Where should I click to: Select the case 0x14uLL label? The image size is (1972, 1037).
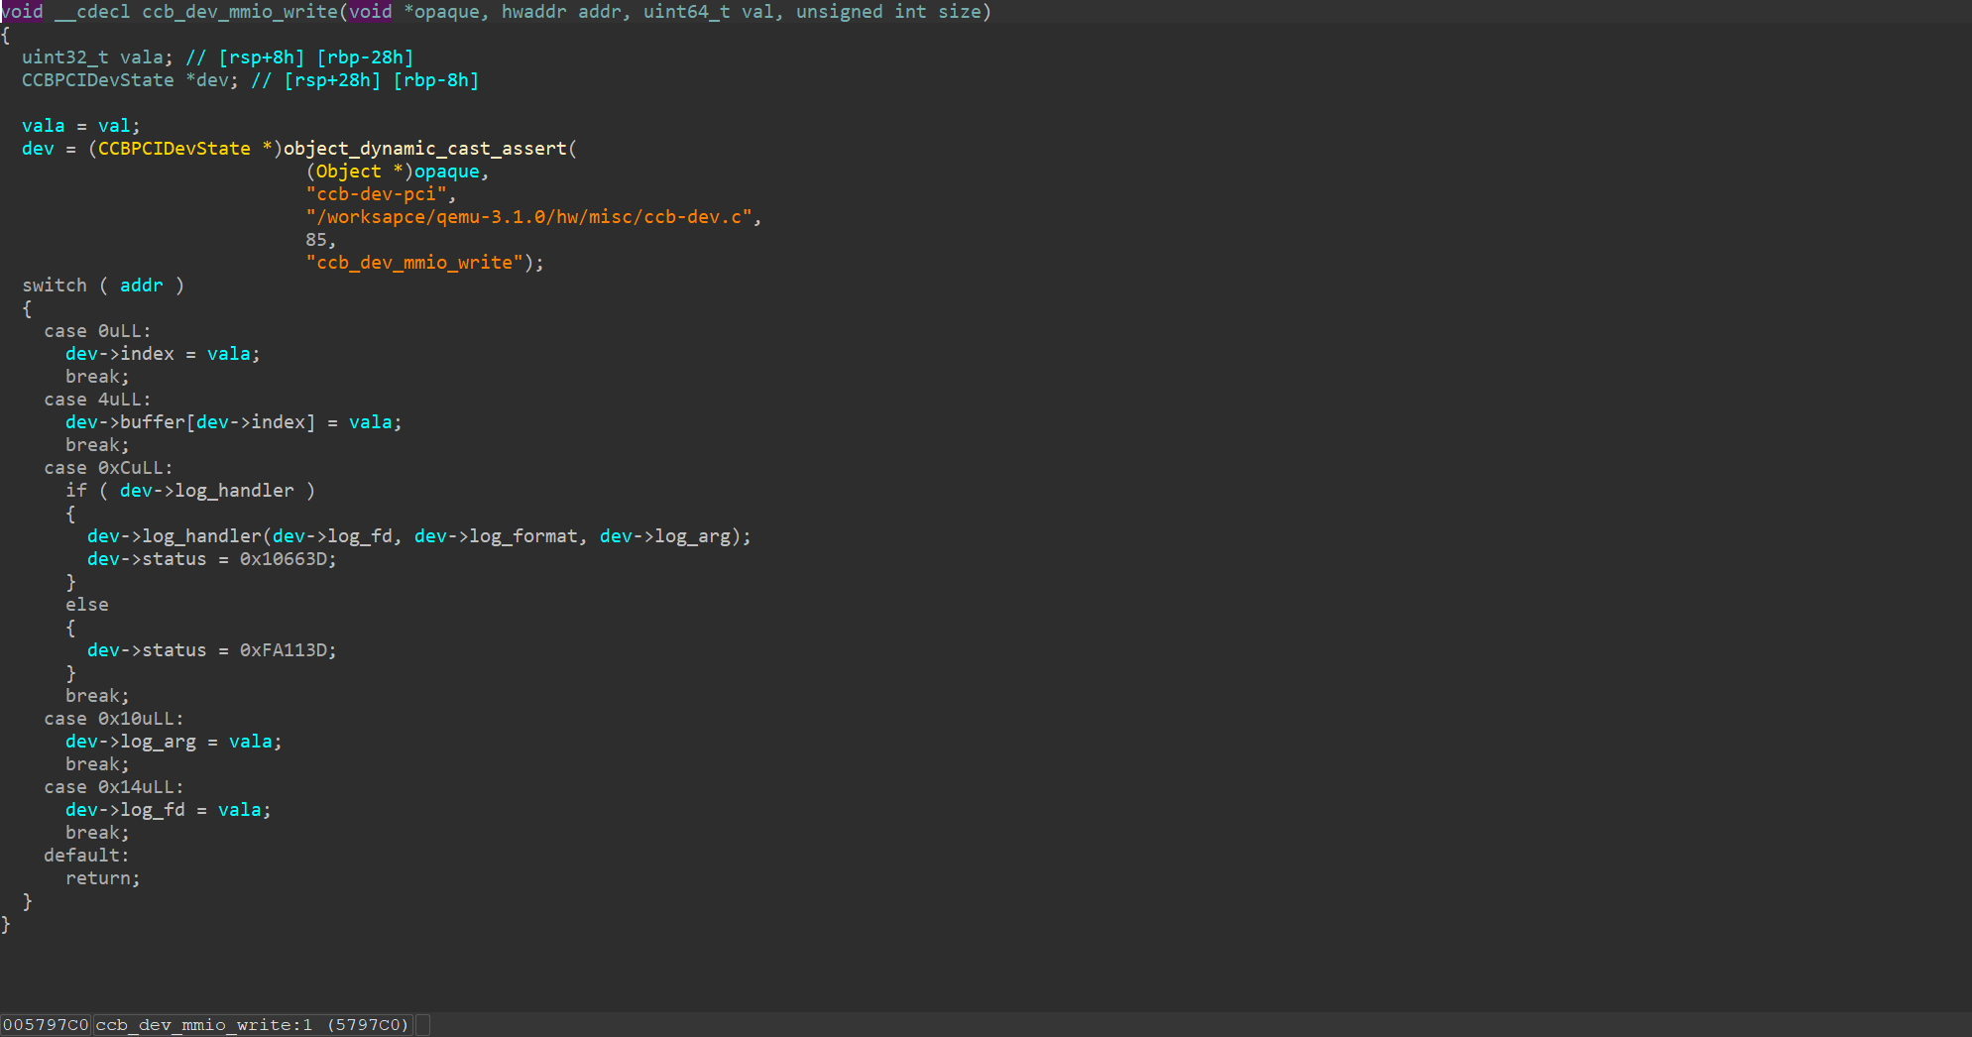pos(113,787)
